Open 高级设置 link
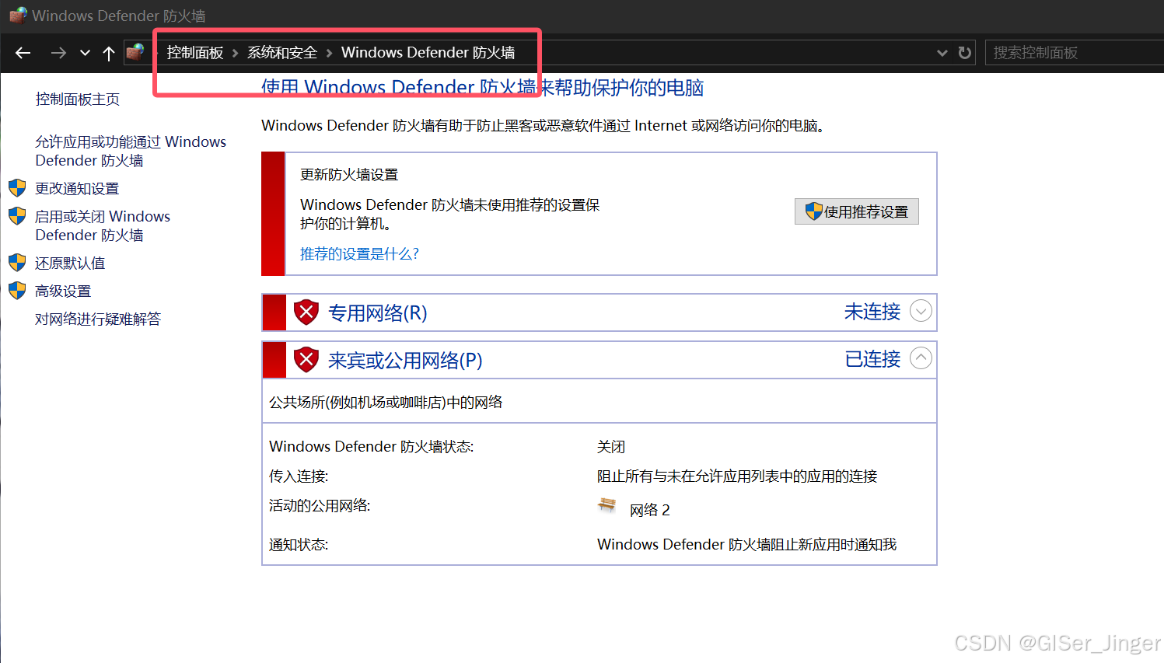The width and height of the screenshot is (1164, 663). click(63, 291)
